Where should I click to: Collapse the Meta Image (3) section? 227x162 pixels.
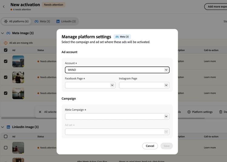(x=2, y=33)
